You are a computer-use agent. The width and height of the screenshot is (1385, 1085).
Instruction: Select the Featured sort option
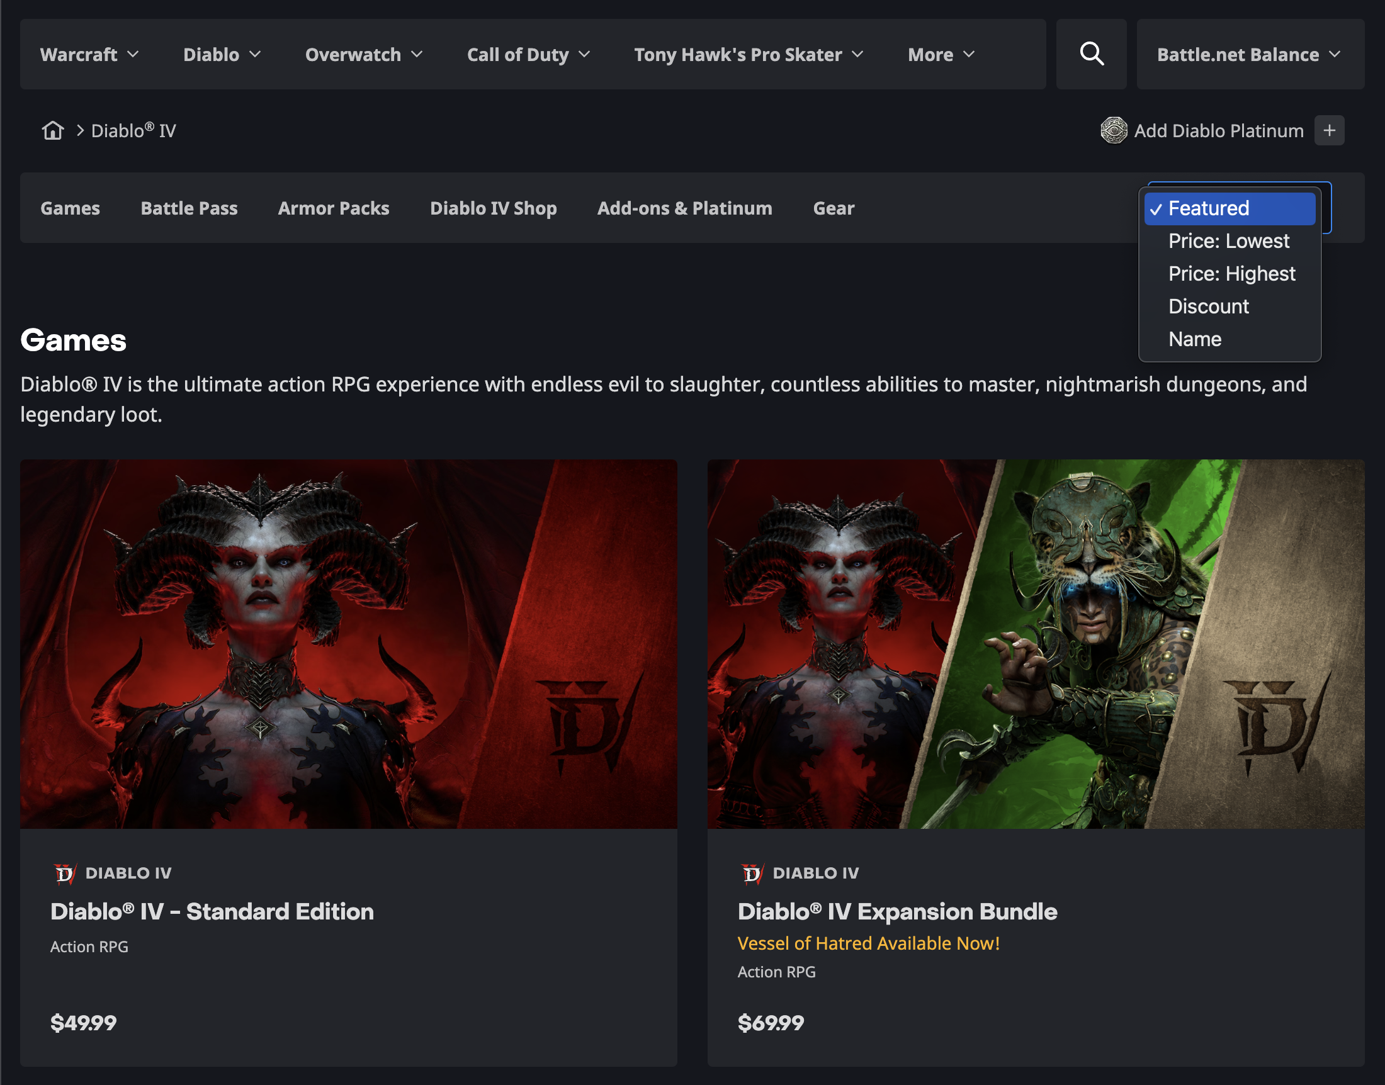click(1230, 208)
